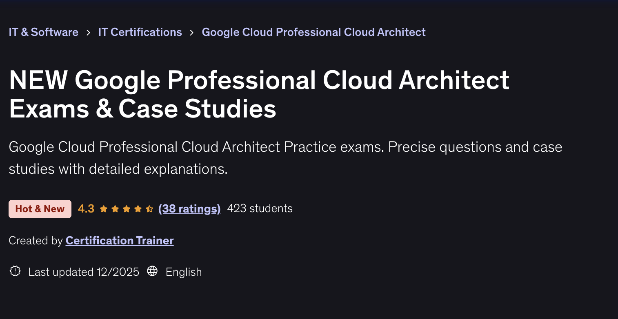The height and width of the screenshot is (319, 618).
Task: Open the 38 ratings details
Action: pos(189,208)
